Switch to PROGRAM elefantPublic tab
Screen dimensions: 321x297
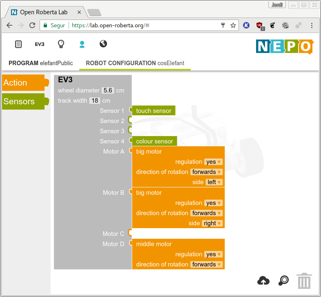pos(40,63)
